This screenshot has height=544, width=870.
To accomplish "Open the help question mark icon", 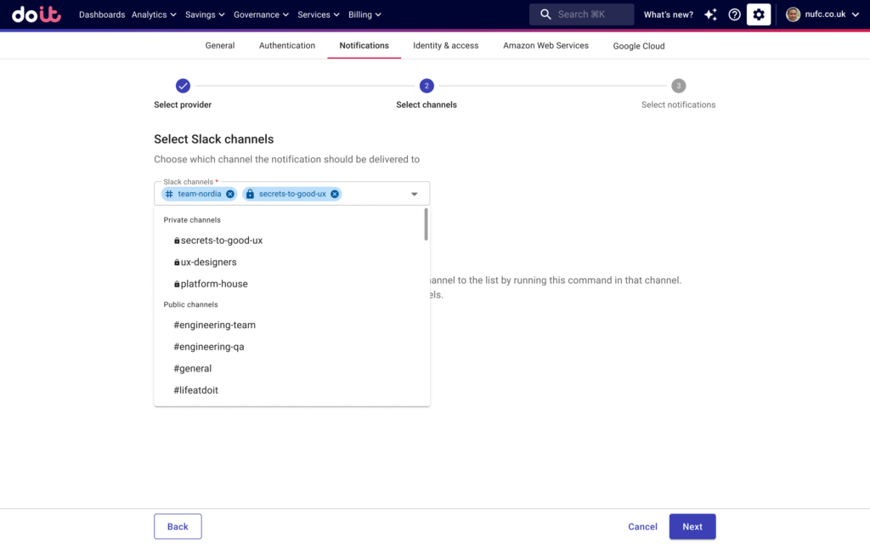I will 735,14.
